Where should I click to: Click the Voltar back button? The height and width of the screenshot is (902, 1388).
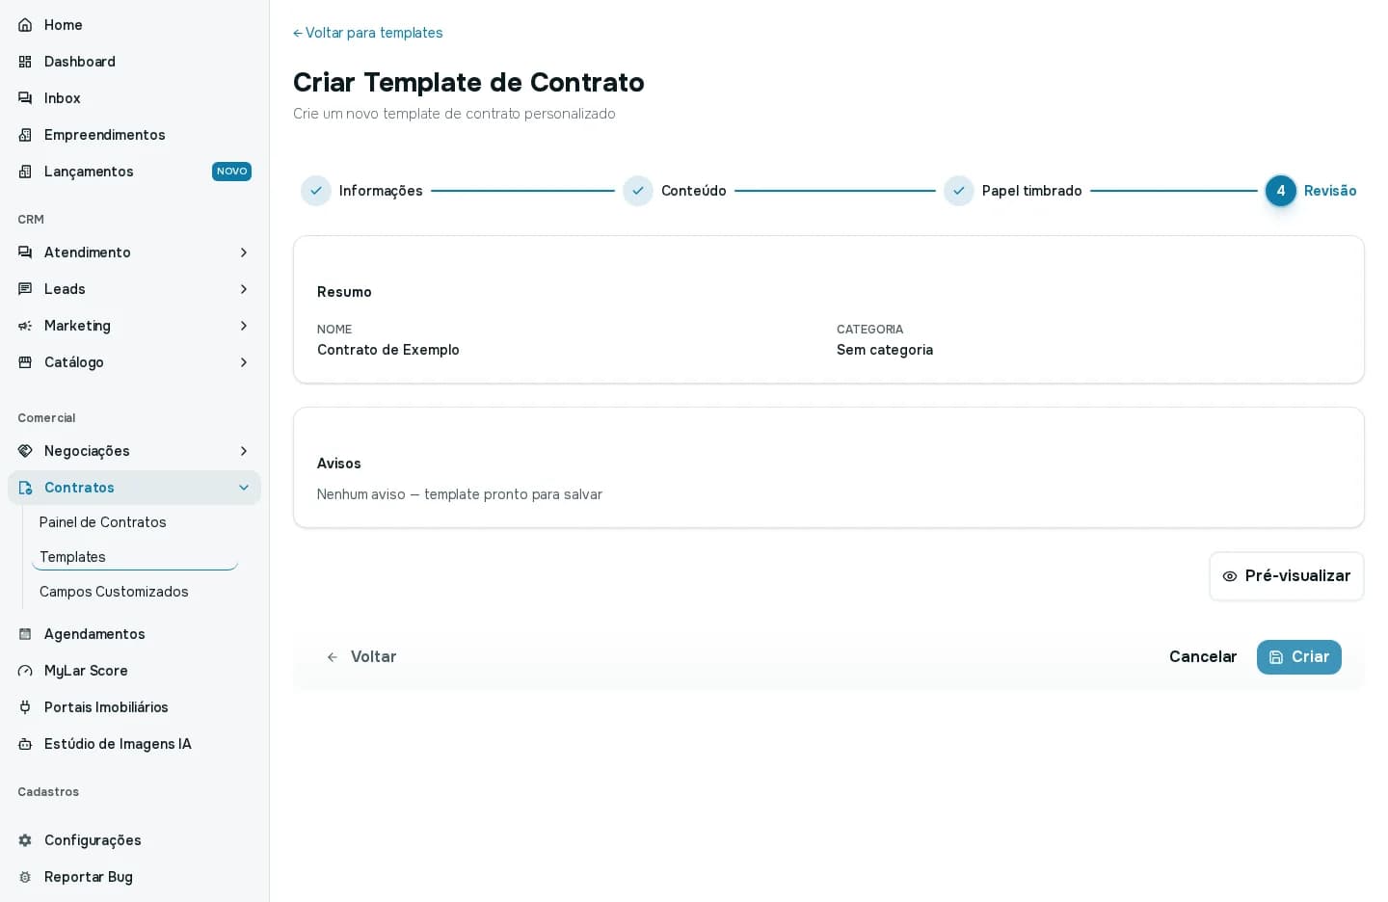[x=361, y=657]
